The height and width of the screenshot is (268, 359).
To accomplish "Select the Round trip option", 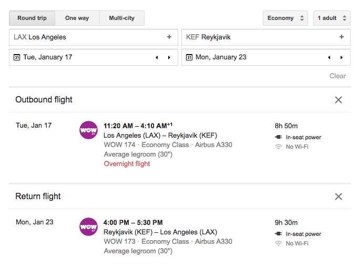I will click(x=32, y=18).
